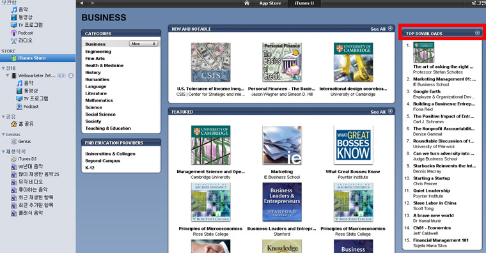
Task: Select Engineering category
Action: (x=98, y=51)
